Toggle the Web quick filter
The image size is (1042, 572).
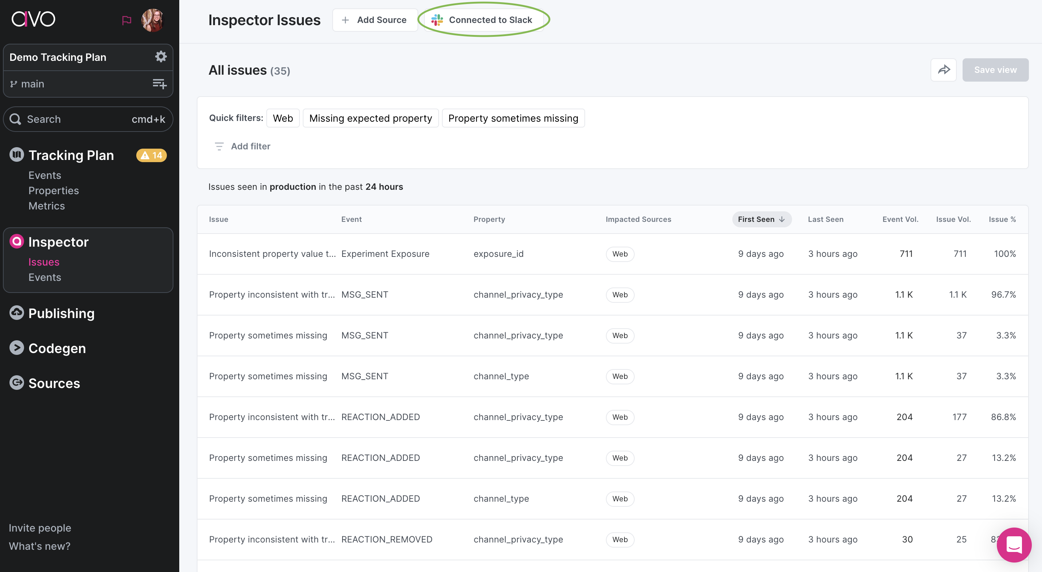coord(283,118)
